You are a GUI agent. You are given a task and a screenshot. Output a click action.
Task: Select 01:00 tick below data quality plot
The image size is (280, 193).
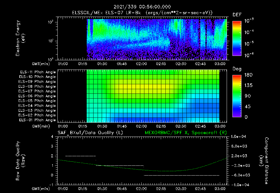point(63,189)
